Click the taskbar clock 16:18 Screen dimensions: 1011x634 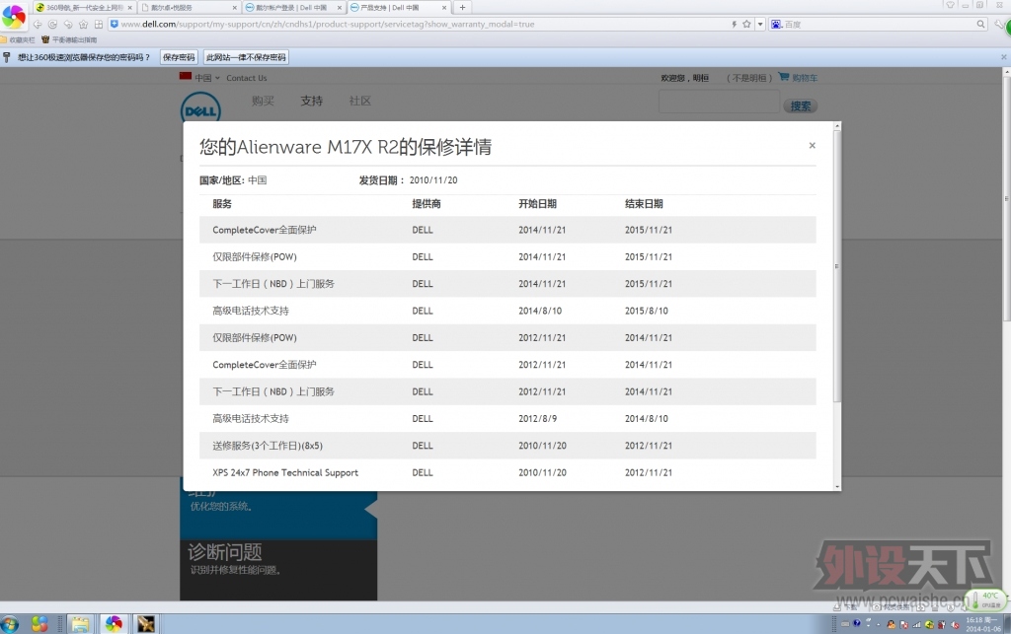(982, 624)
